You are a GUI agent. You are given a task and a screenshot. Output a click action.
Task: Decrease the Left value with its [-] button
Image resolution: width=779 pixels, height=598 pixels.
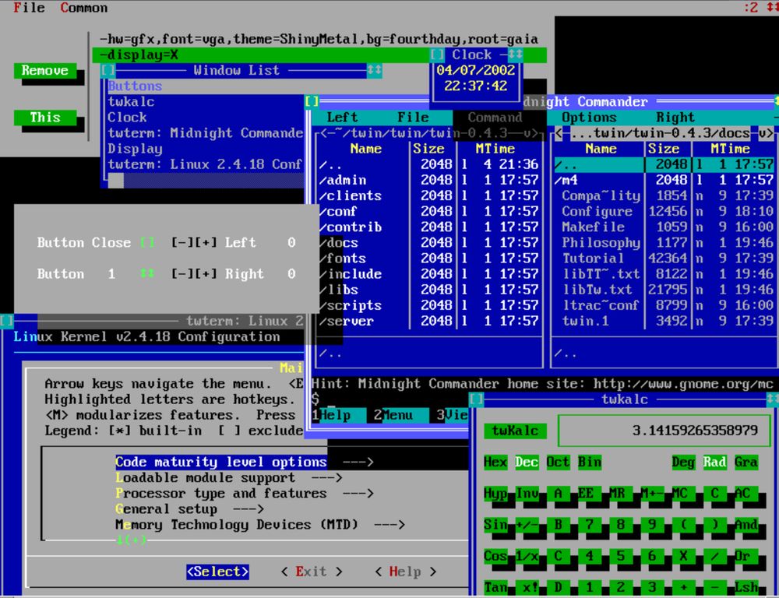coord(182,242)
